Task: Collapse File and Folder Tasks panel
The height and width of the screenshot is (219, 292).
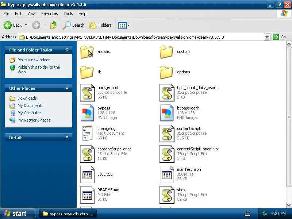Action: pos(67,50)
